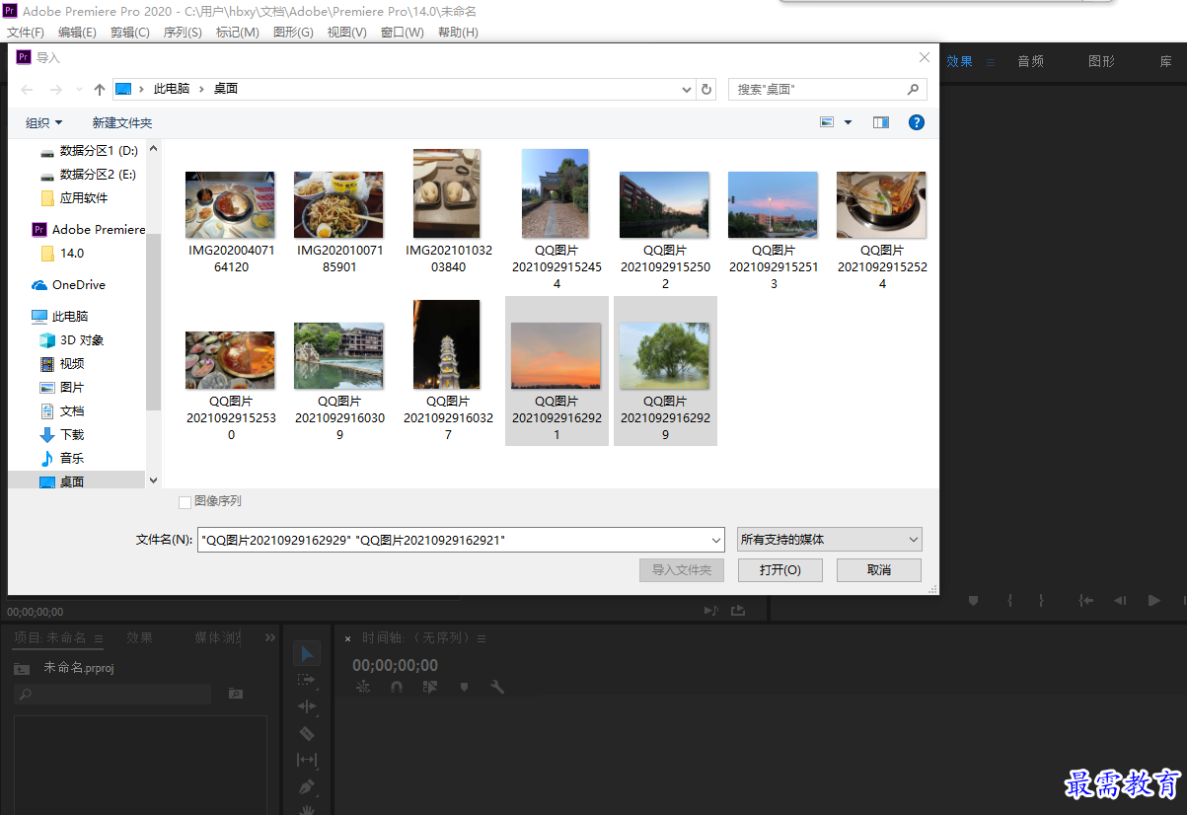Select the Selection arrow tool
This screenshot has width=1187, height=815.
[x=307, y=653]
